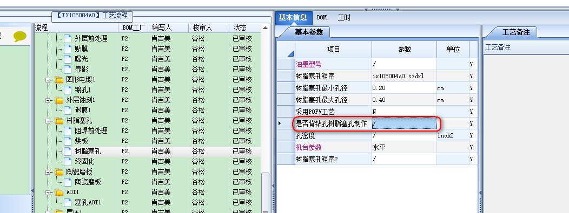Image resolution: width=569 pixels, height=213 pixels.
Task: Select the 油墨型号 item label
Action: (309, 64)
